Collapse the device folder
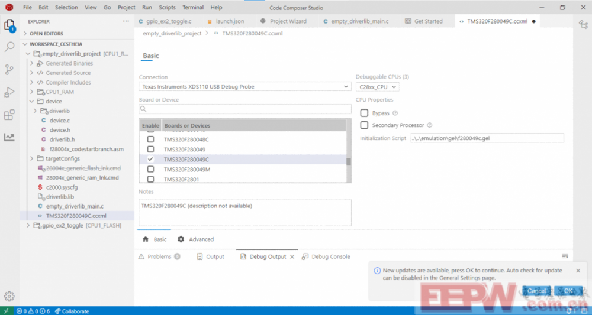 click(32, 102)
